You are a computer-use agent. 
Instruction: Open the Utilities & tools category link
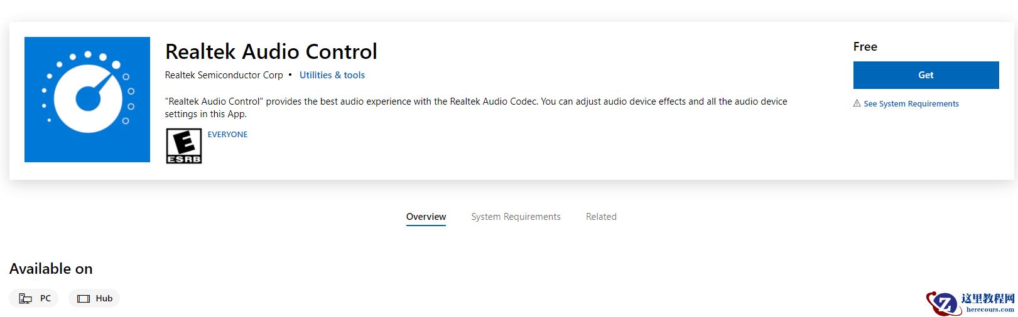coord(332,75)
